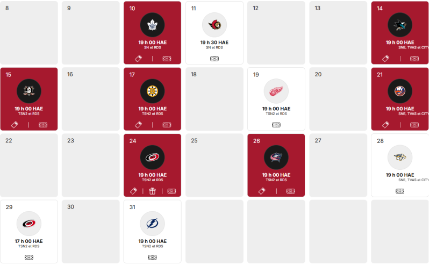Click the ticket icon on the Bruins game
The image size is (430, 265).
138,125
